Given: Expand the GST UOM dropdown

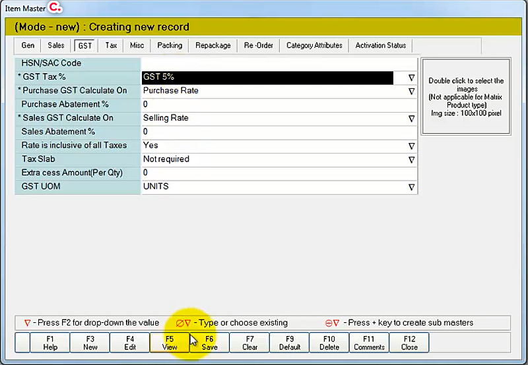Looking at the screenshot, I should 411,187.
